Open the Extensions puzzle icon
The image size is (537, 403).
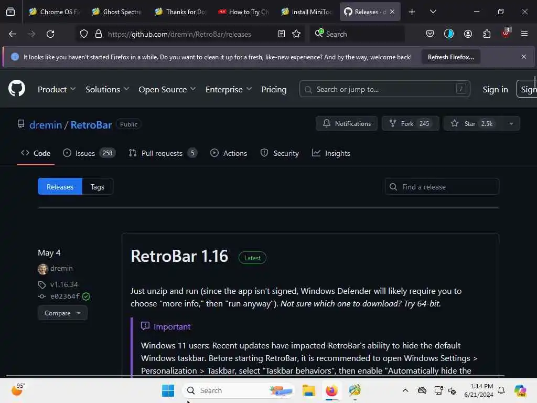487,34
